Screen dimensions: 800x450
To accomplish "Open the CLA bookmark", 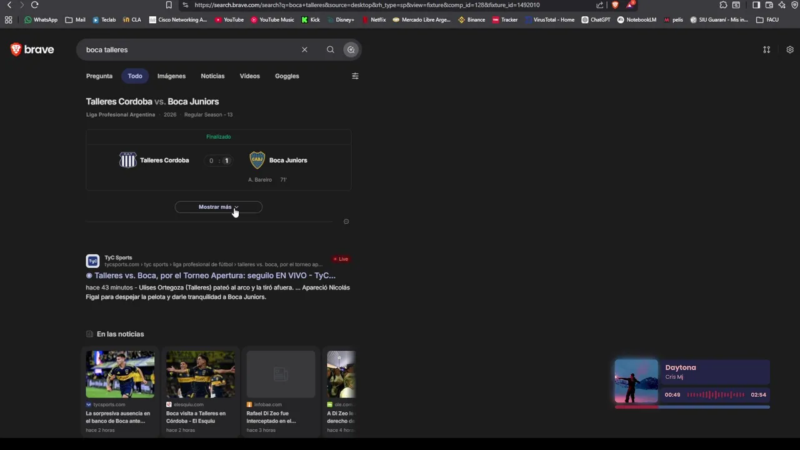I will click(x=132, y=19).
